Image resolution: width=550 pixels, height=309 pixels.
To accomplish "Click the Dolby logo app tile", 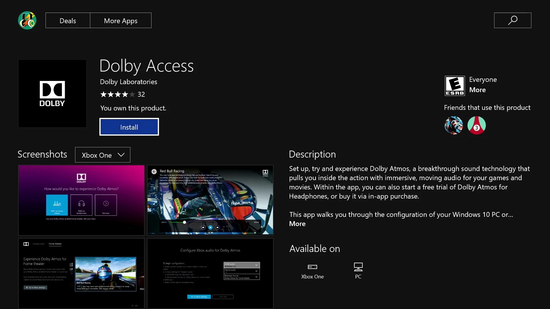I will point(52,94).
